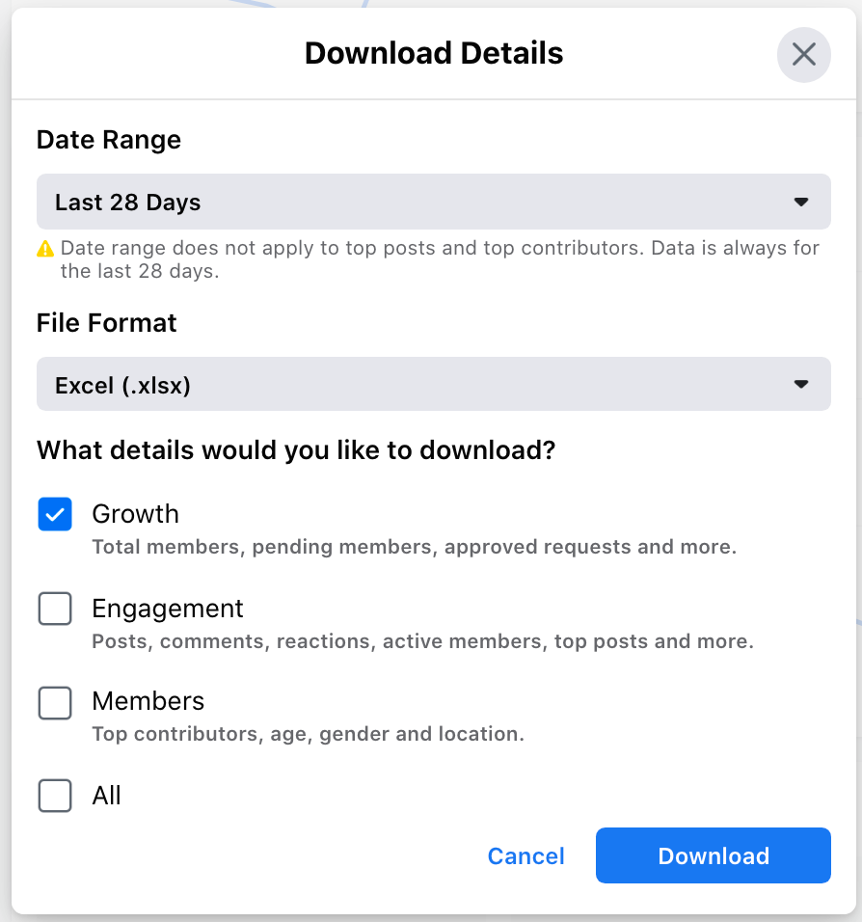
Task: Click the Growth option label text
Action: click(x=135, y=514)
